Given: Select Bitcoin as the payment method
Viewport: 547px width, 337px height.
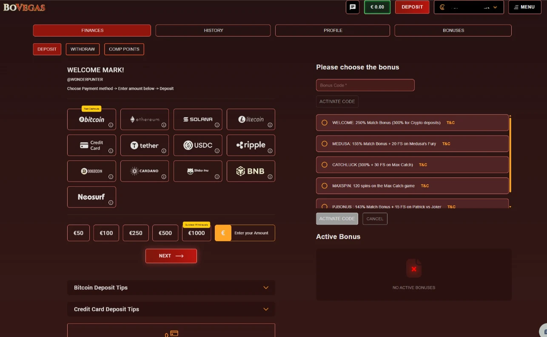Looking at the screenshot, I should 91,119.
